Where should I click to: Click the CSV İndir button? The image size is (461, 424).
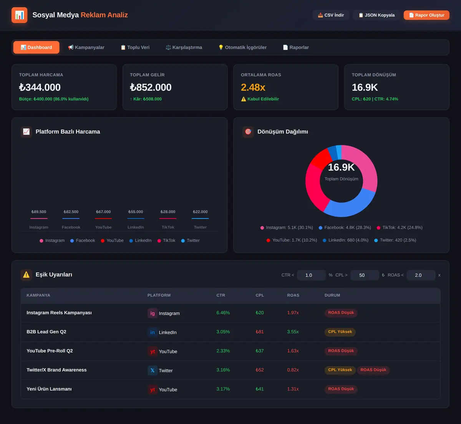tap(331, 15)
